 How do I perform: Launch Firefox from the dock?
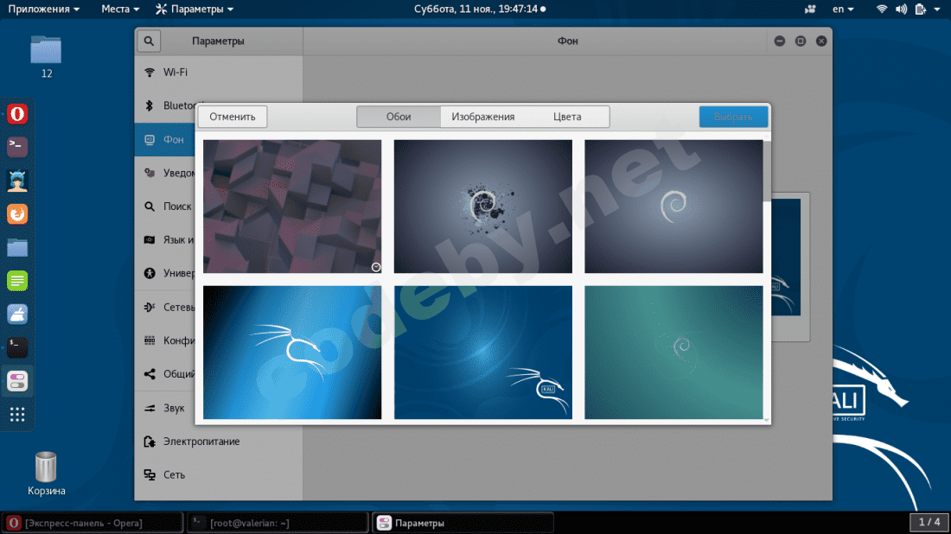(17, 214)
